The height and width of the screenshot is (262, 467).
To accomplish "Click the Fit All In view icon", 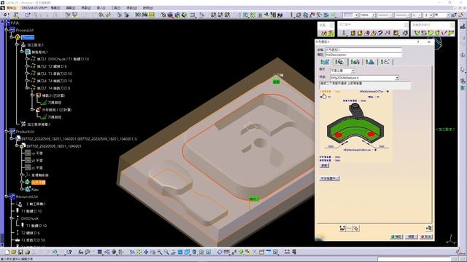I will (x=139, y=253).
